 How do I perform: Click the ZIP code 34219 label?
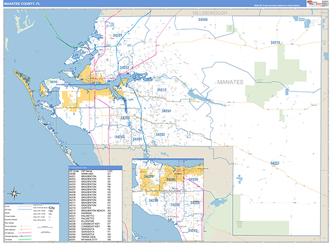[x=275, y=42]
